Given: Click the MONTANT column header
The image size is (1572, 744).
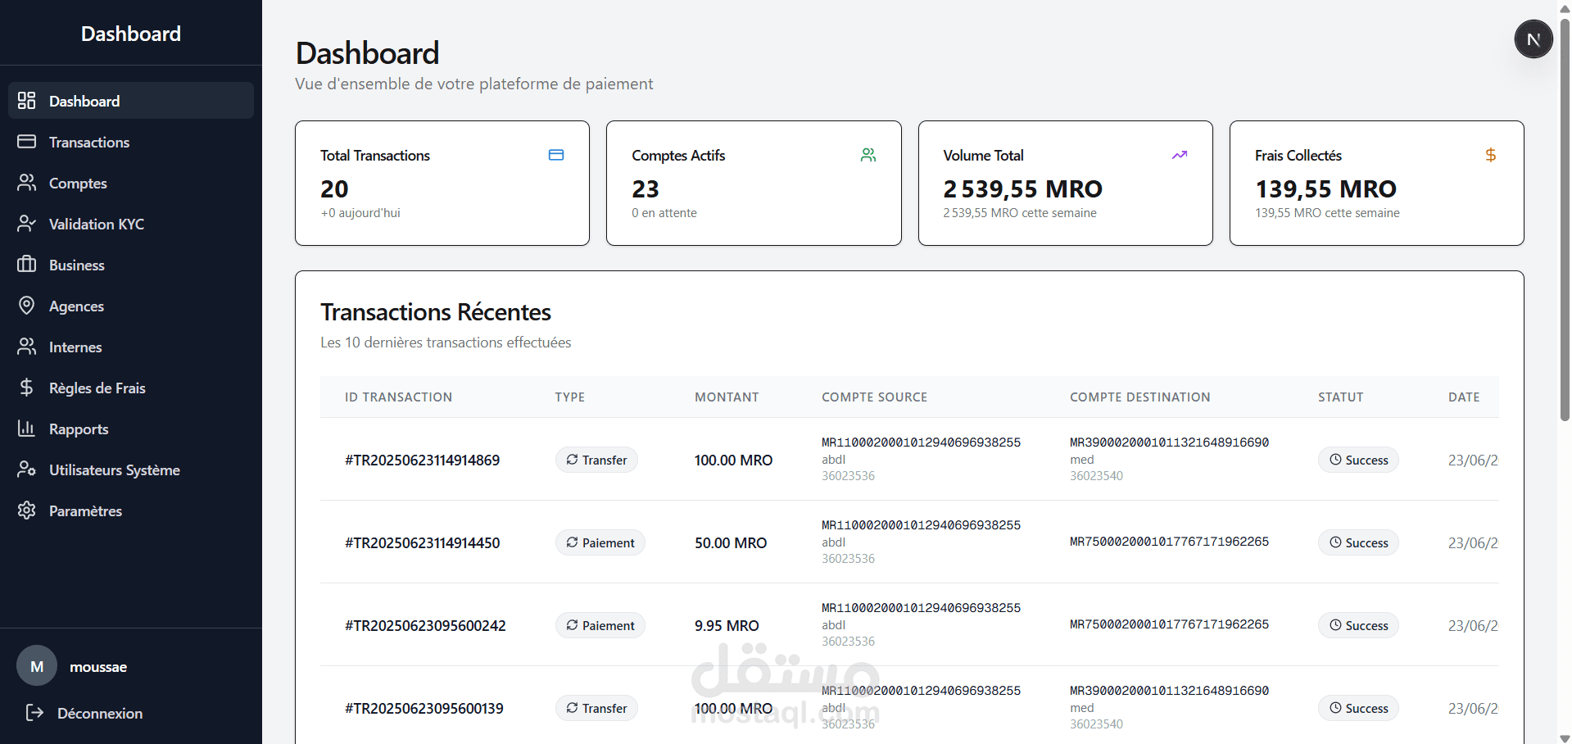Looking at the screenshot, I should point(727,397).
